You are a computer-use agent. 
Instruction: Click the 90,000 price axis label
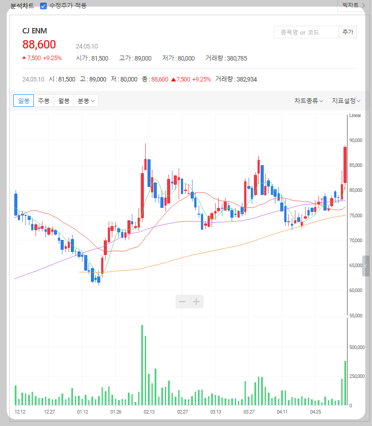coord(356,140)
